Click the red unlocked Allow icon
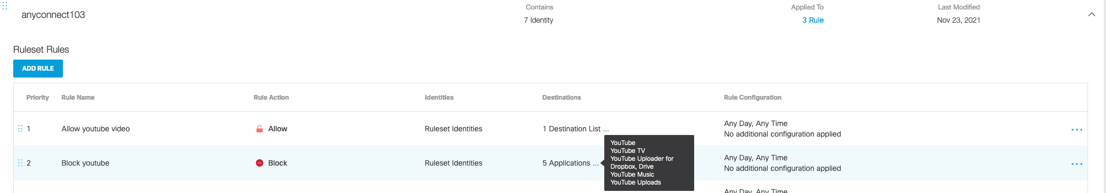1106x193 pixels. (260, 129)
